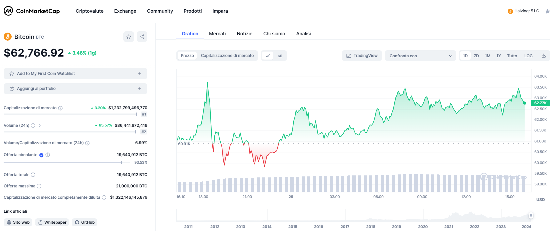This screenshot has width=550, height=231.
Task: Select the line chart view icon
Action: pyautogui.click(x=268, y=56)
